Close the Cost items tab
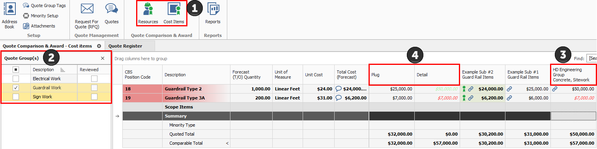The width and height of the screenshot is (597, 149). pos(99,46)
